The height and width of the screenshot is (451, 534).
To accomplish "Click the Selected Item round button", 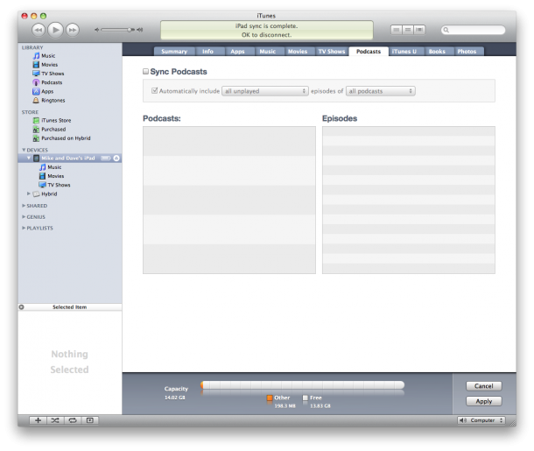I will 22,307.
